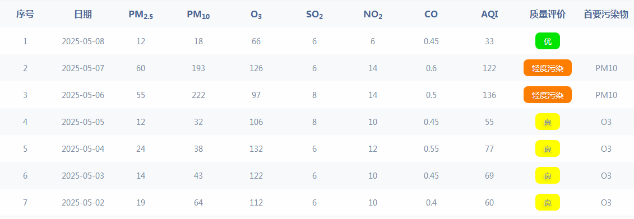634x219 pixels.
Task: Select the date cell 2025-05-08
Action: [x=83, y=41]
